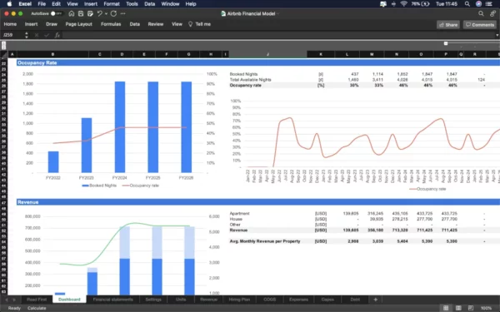
Task: Select column J header
Action: pyautogui.click(x=267, y=54)
